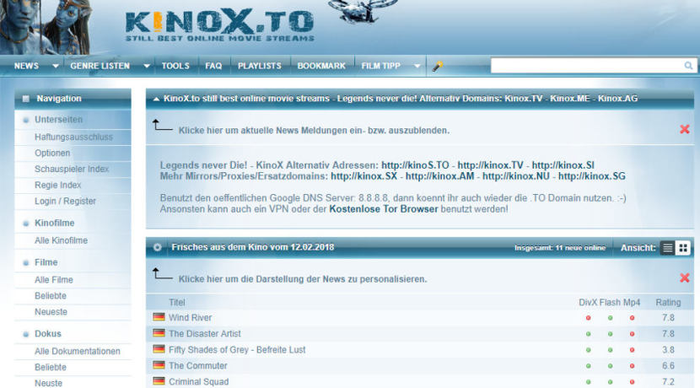
Task: Click the German flag next to Fifty Shades of Grey
Action: [159, 349]
